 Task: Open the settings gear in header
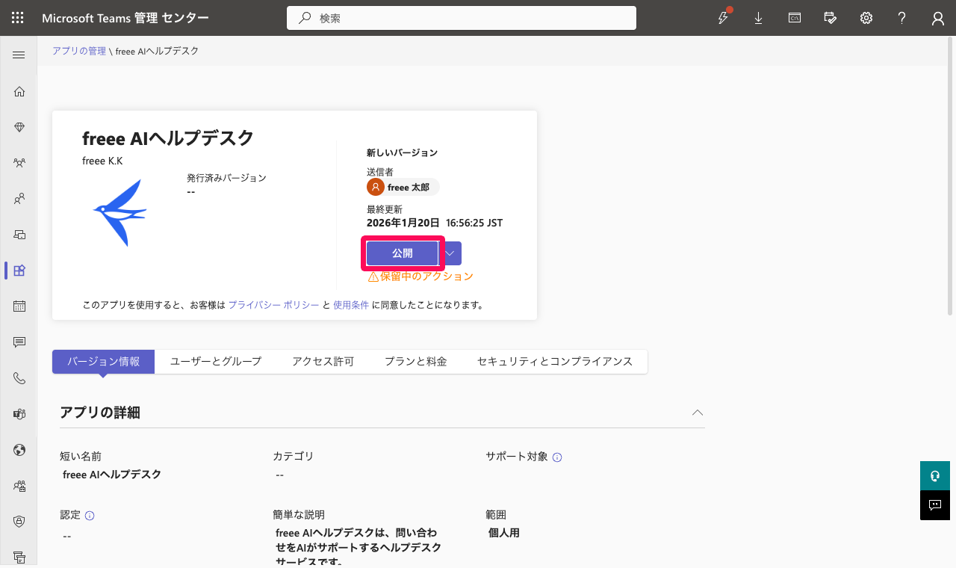click(866, 18)
